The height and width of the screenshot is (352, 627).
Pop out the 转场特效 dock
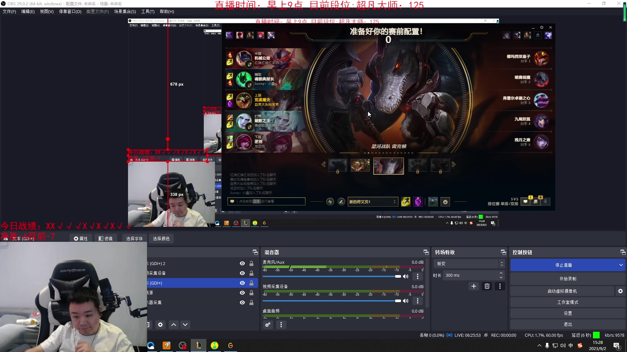503,252
